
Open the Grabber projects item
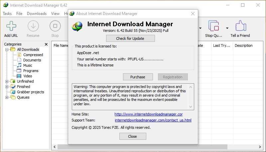(30, 92)
